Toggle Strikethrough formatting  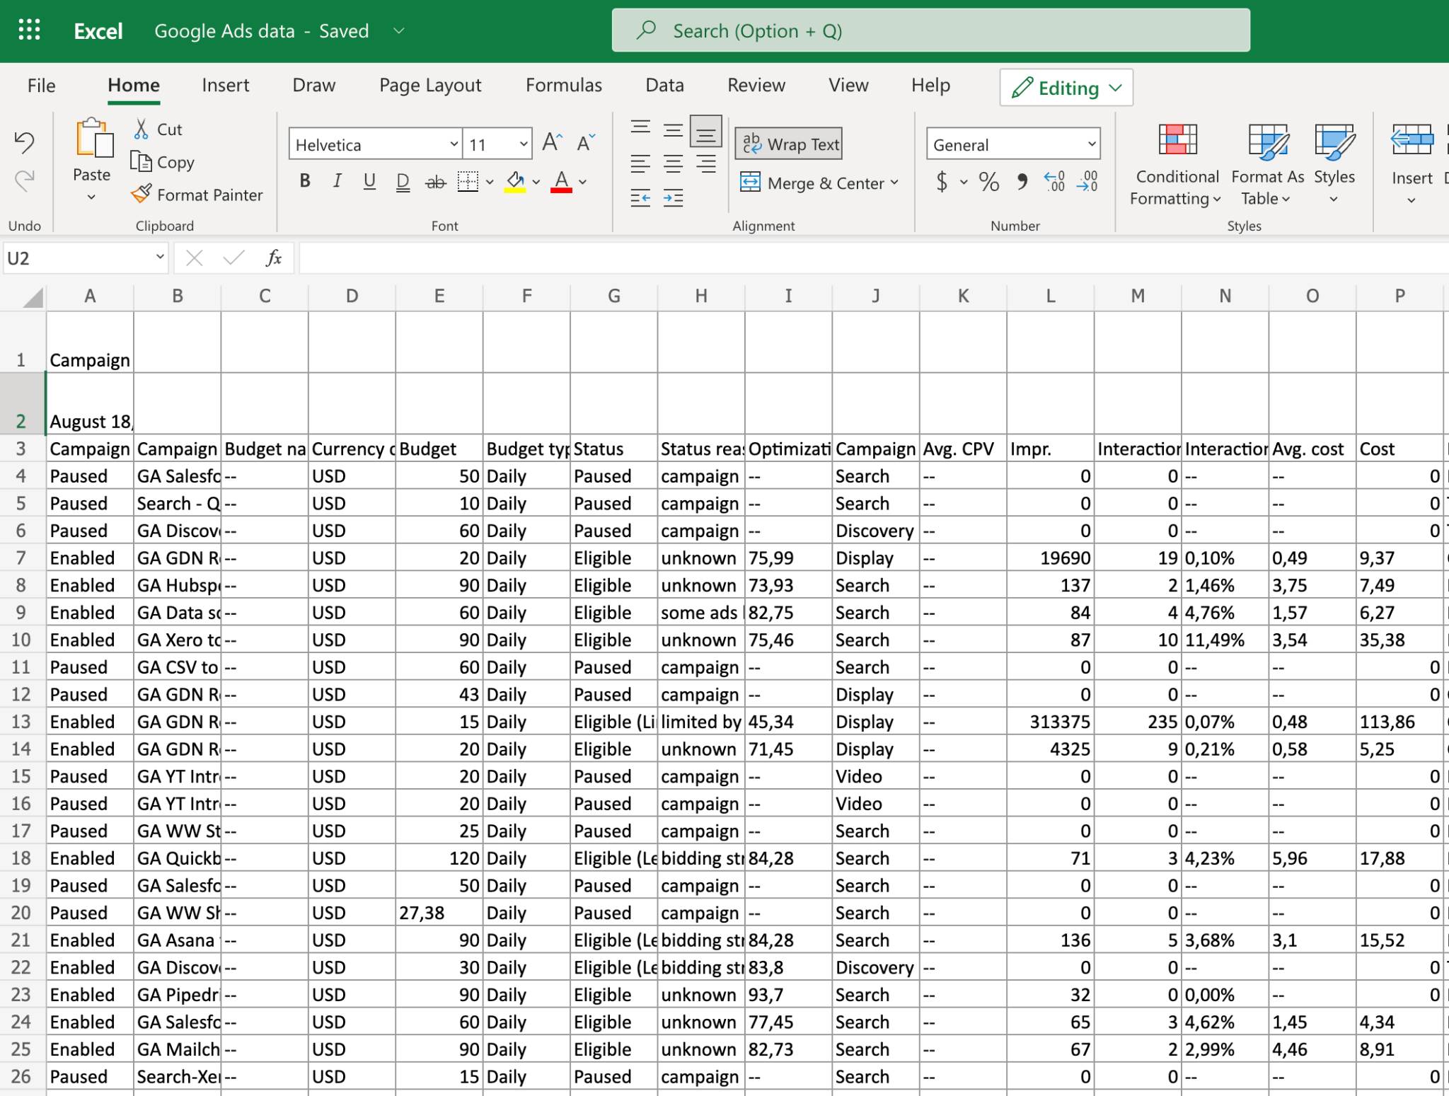click(435, 182)
